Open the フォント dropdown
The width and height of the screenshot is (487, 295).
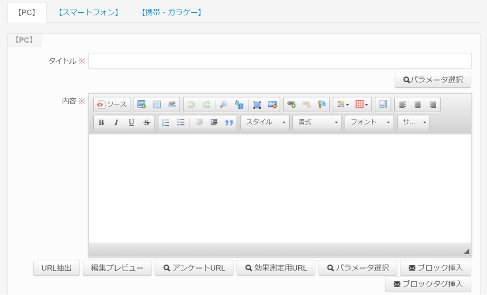(370, 123)
